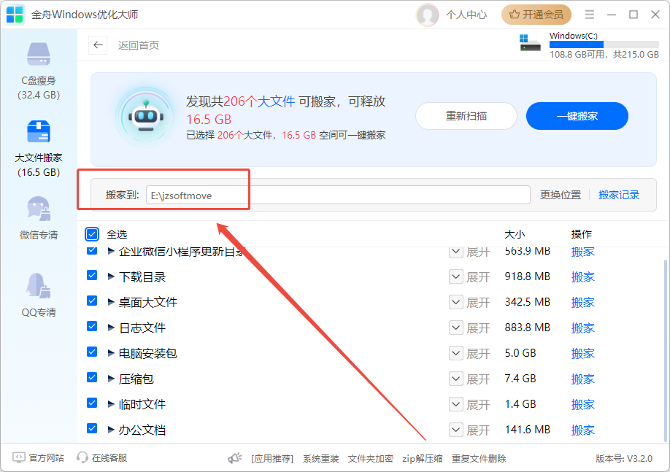Click the 在线客服 label
670x472 pixels.
(x=109, y=458)
